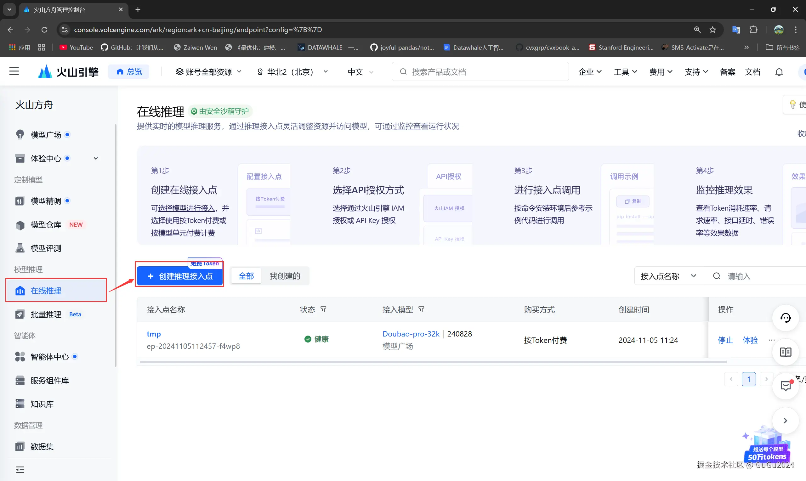Select 批量推理 Beta in sidebar

point(45,314)
